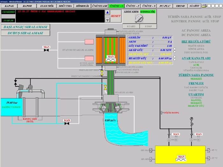Click the GERİLİM 0.00 kV value
Image resolution: width=223 pixels, height=167 pixels.
pos(167,38)
